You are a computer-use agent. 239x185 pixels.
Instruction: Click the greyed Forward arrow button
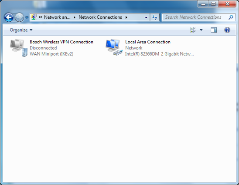point(19,17)
